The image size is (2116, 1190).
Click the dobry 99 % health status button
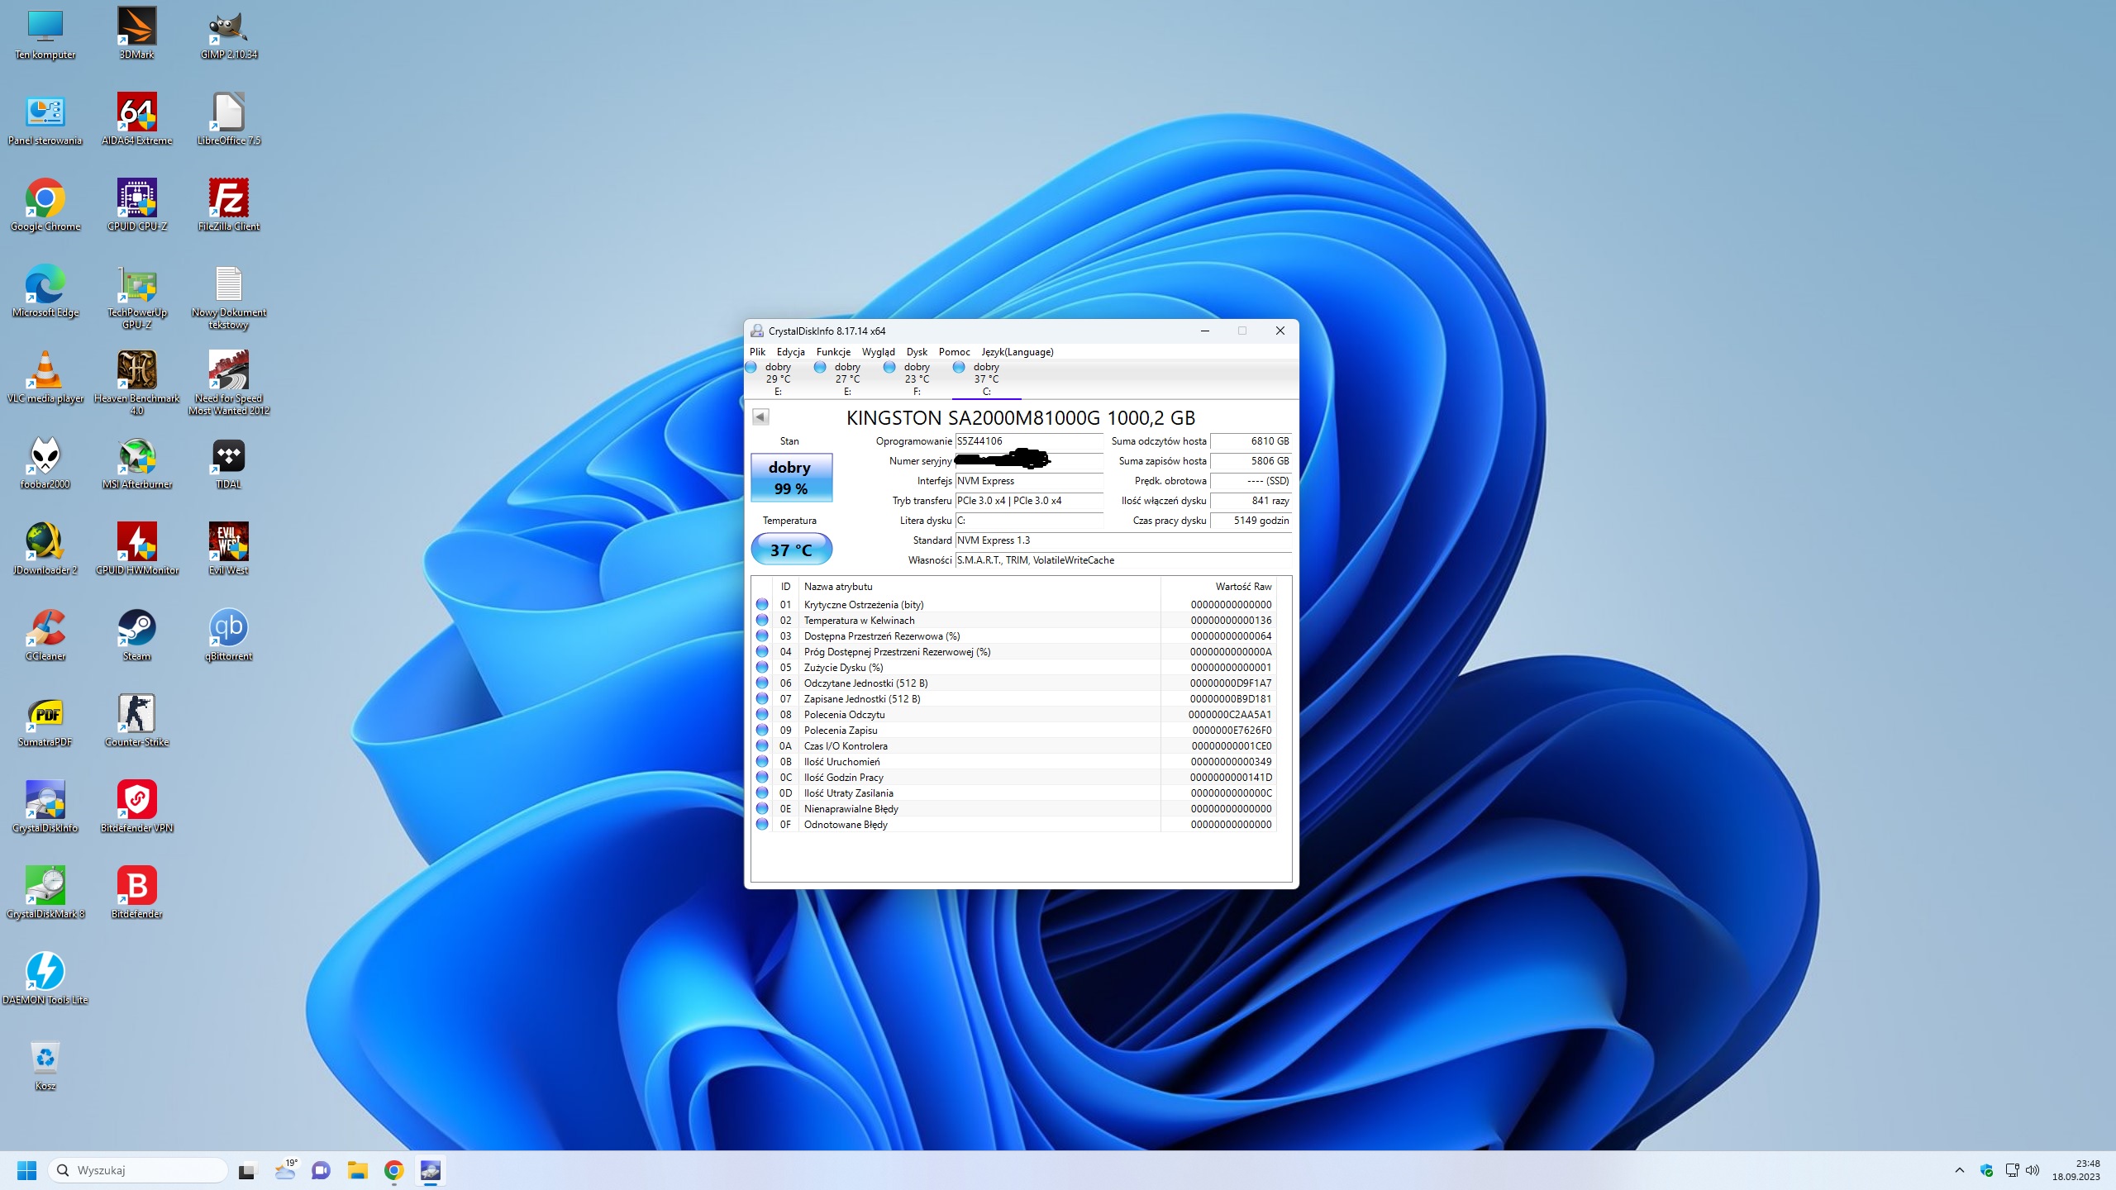click(x=791, y=478)
